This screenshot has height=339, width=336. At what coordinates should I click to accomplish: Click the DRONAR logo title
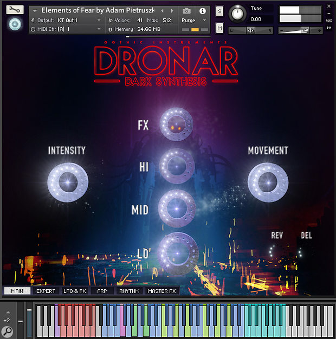point(166,61)
